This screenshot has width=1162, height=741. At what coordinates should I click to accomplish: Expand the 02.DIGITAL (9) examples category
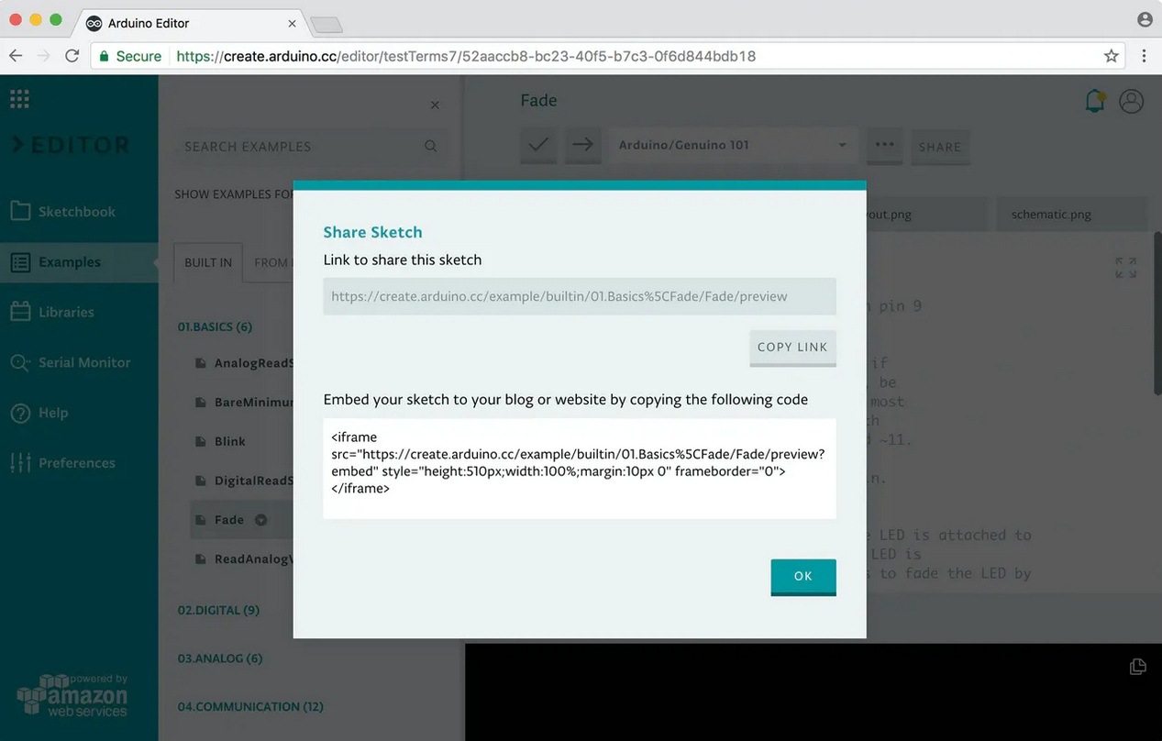[218, 610]
